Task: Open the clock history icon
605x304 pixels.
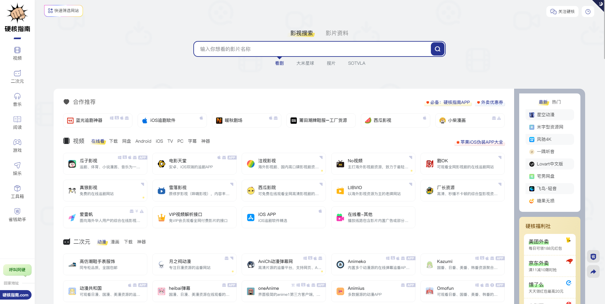Action: [x=588, y=12]
